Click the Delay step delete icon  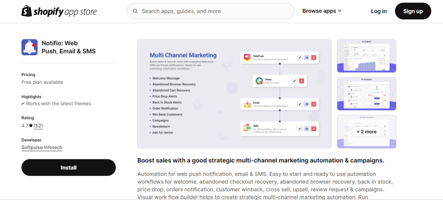pos(302,81)
